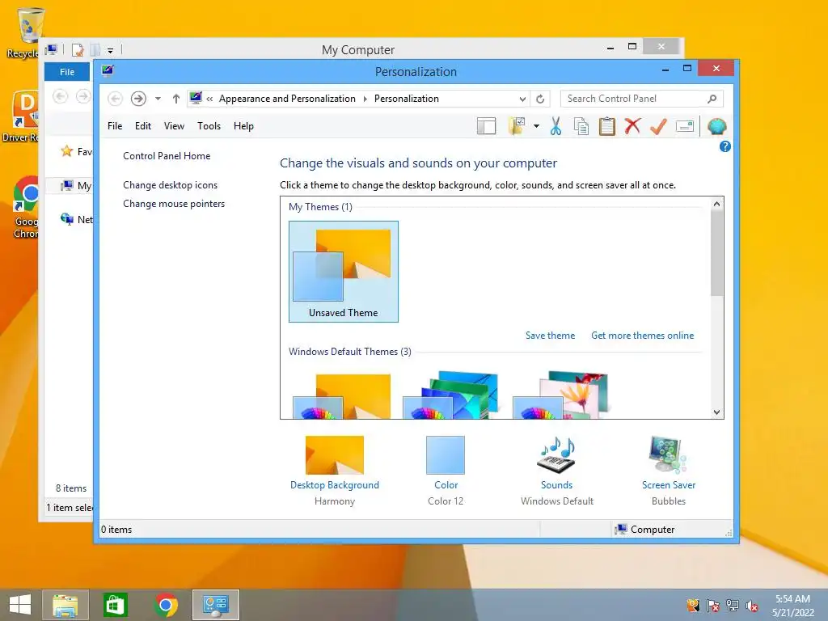Open the recent locations dropdown arrow
Image resolution: width=828 pixels, height=621 pixels.
pos(158,99)
